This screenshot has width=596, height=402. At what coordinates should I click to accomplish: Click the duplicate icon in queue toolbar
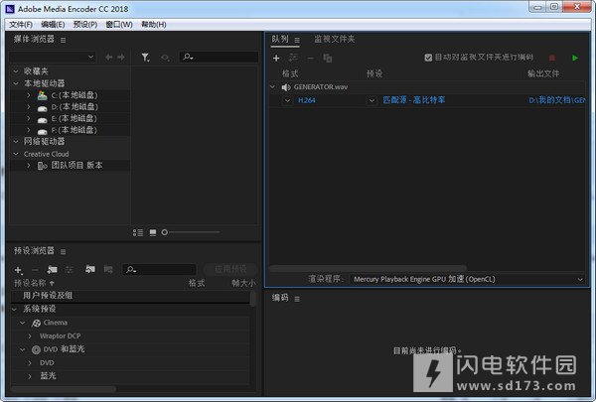coord(327,59)
